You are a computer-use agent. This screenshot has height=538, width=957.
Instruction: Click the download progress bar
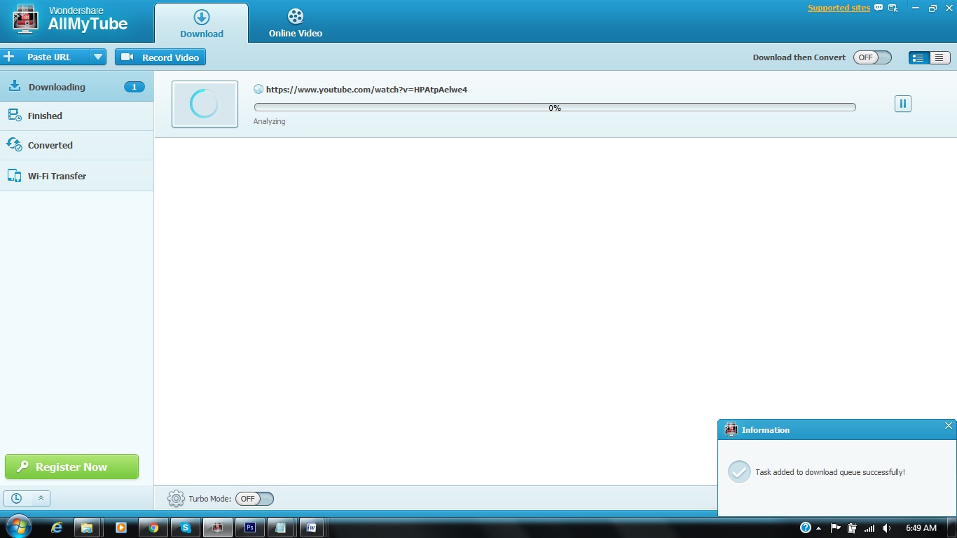pos(555,107)
